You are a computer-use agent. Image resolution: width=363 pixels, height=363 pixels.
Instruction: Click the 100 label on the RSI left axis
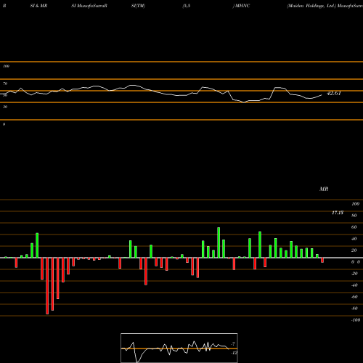coord(6,66)
